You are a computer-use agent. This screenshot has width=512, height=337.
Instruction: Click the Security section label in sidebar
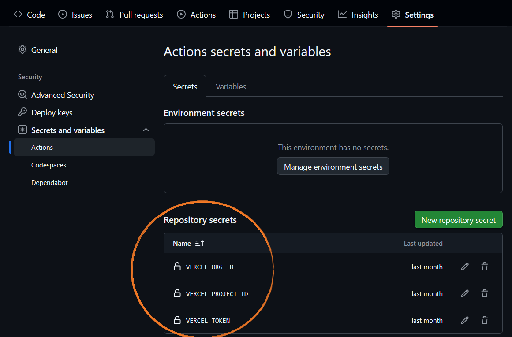click(x=30, y=77)
